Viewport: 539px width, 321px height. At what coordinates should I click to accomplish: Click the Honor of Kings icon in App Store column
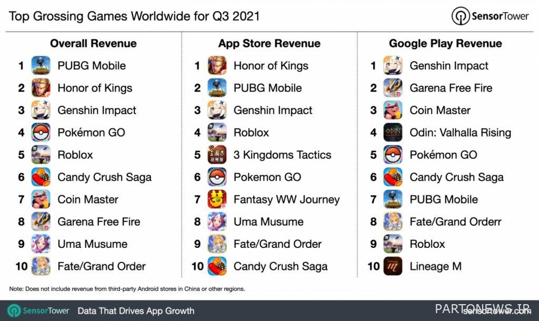click(x=217, y=65)
